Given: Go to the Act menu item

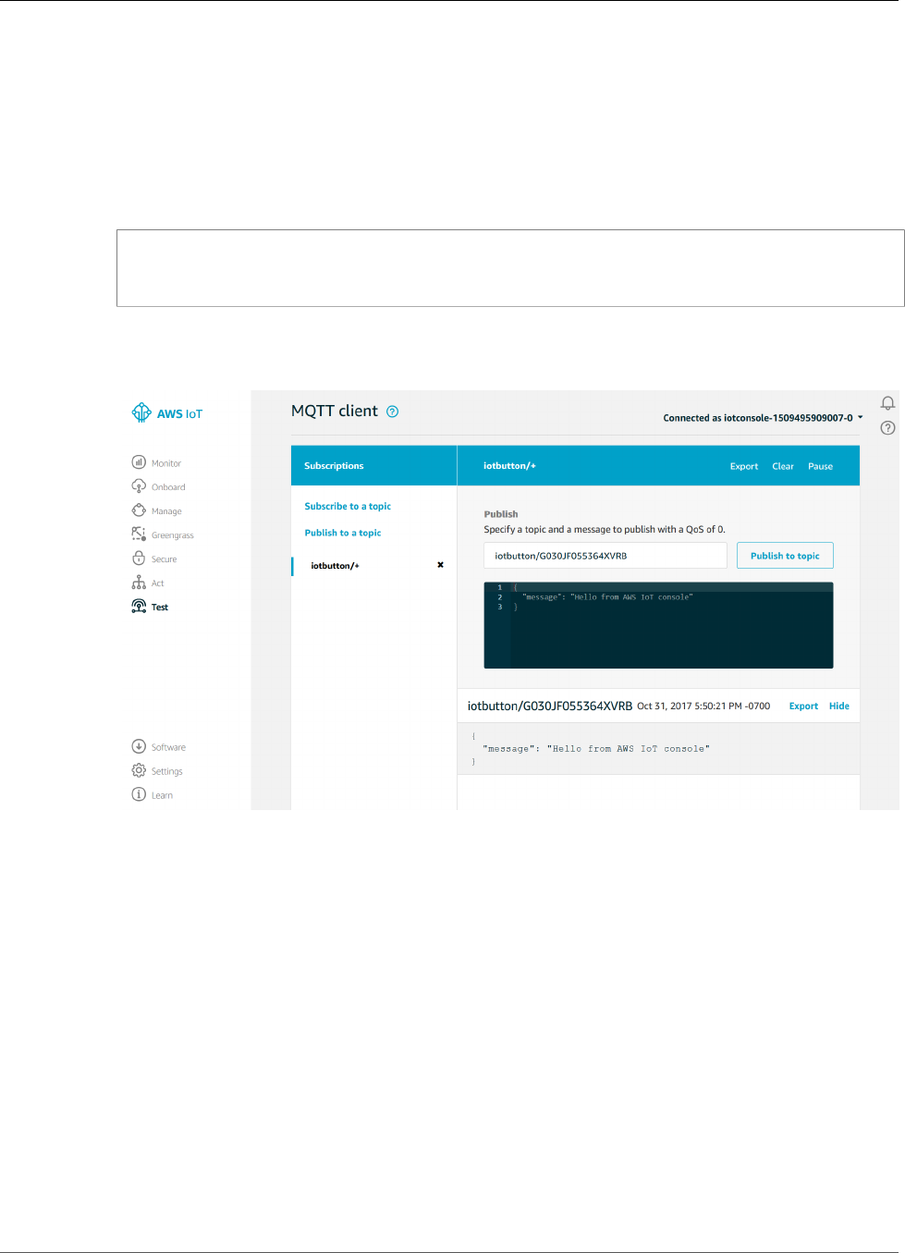Looking at the screenshot, I should click(158, 584).
